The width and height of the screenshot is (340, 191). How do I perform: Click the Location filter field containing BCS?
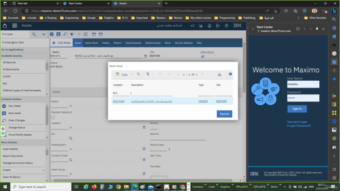121,93
